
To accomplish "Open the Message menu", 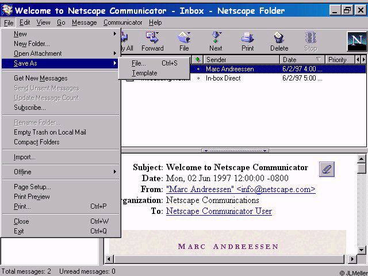I will pos(85,22).
